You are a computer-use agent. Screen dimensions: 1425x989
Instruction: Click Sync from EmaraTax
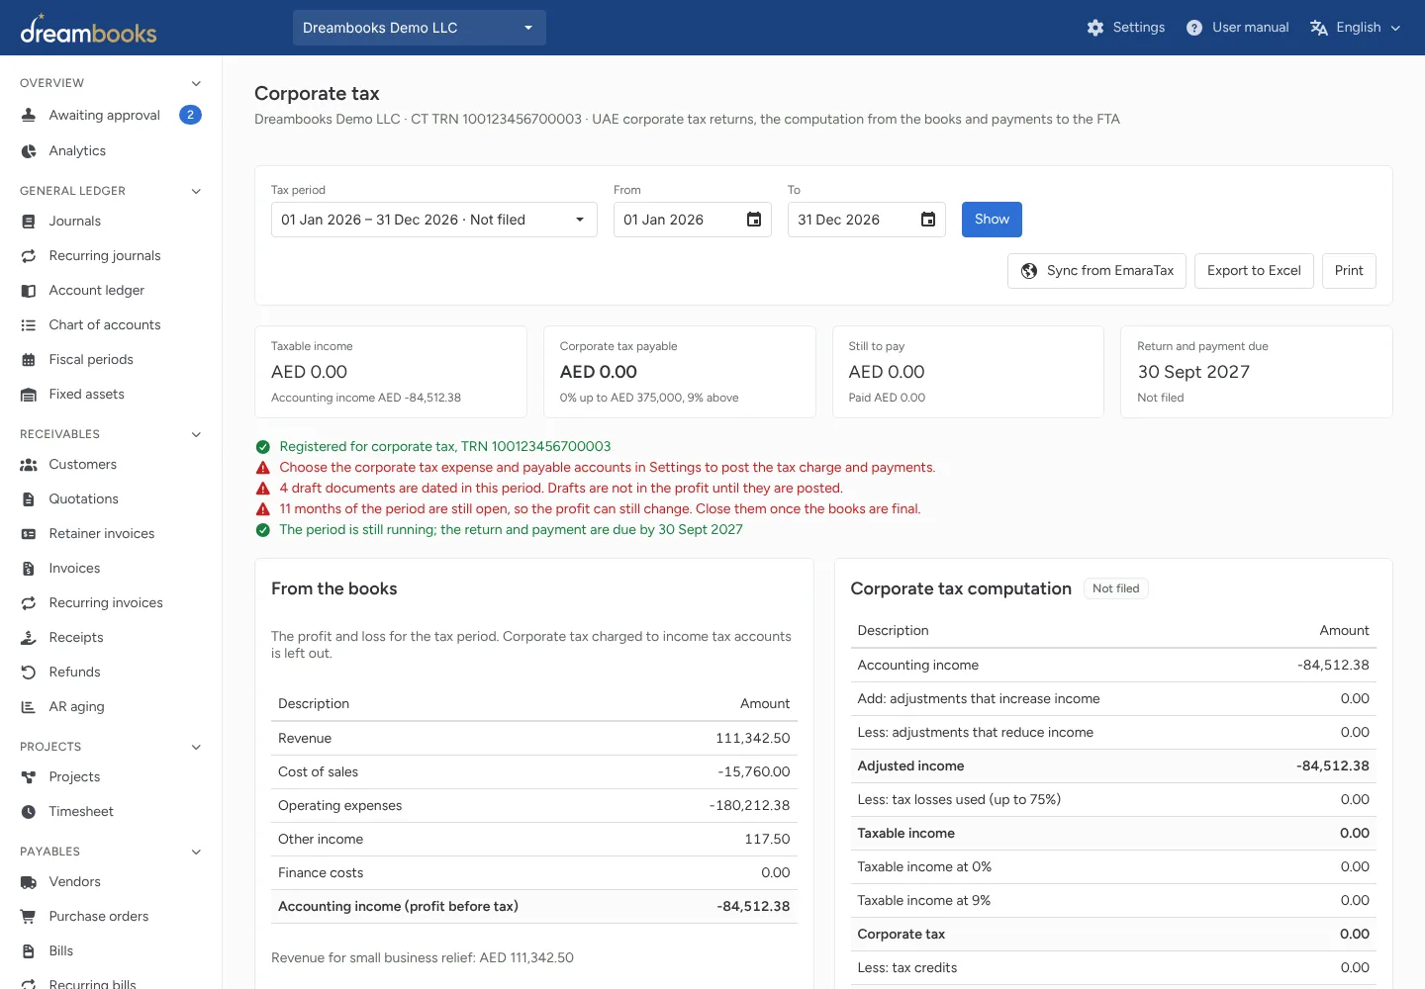pyautogui.click(x=1096, y=271)
